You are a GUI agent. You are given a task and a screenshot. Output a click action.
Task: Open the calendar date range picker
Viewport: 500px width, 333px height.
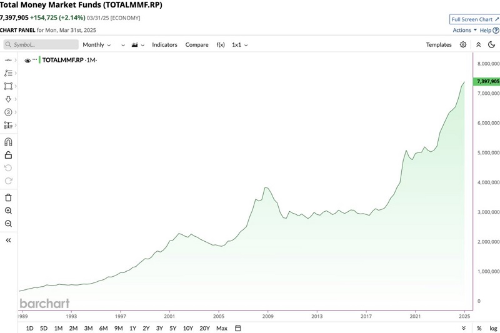click(238, 328)
